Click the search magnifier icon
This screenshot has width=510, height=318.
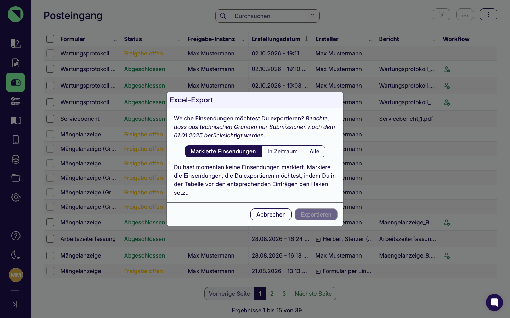223,16
